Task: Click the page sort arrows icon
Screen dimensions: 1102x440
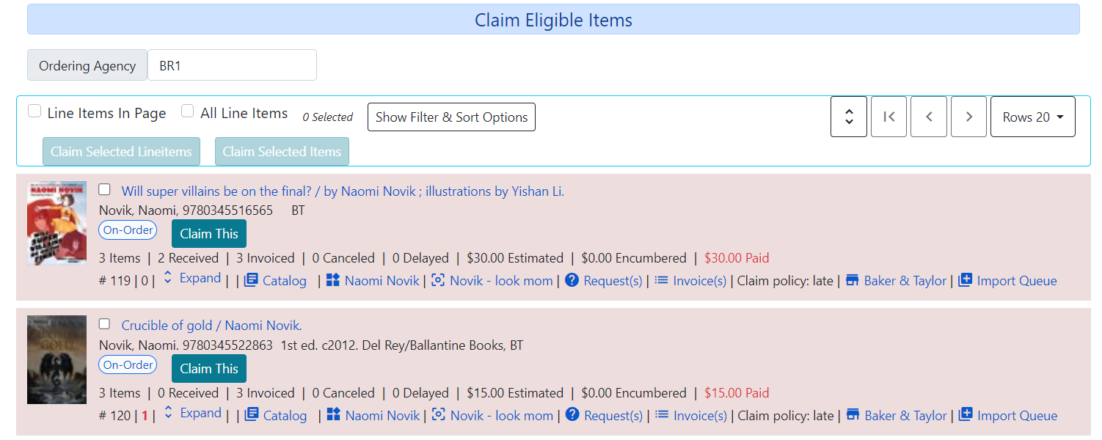Action: click(x=849, y=116)
